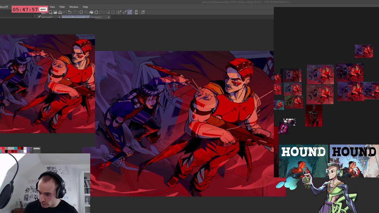Click the MENU button on the timer
This screenshot has width=379, height=213.
(x=43, y=9)
